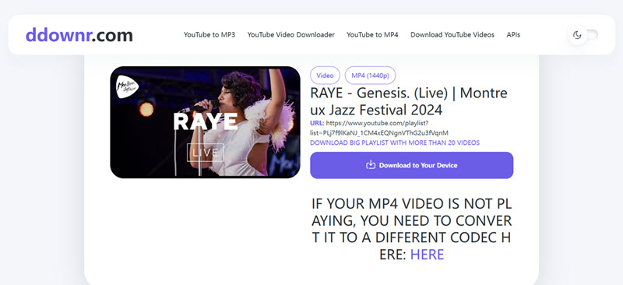
Task: Open YouTube Video Downloader nav link
Action: (x=290, y=35)
